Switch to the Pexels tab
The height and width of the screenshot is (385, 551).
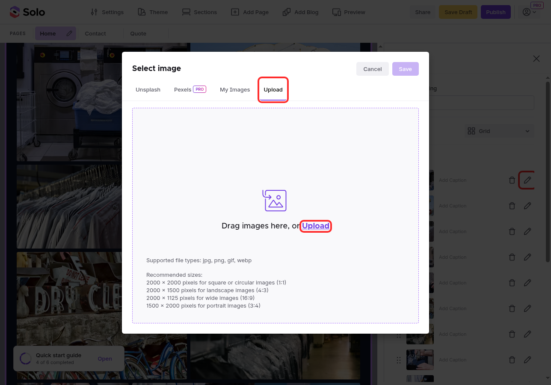(190, 89)
